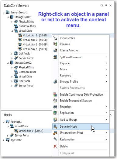The image size is (117, 159).
Task: Select Virtual Disks label under AppHost1
Action: [x=21, y=126]
